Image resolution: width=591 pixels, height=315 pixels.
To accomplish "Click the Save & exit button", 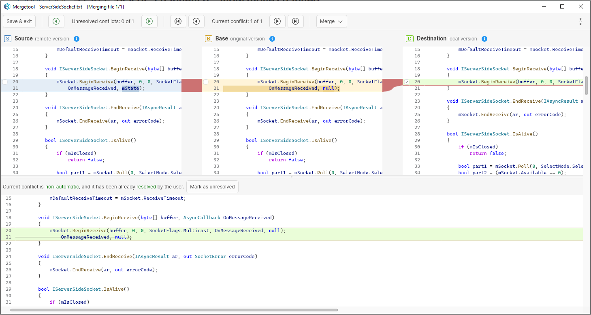I will coord(19,21).
